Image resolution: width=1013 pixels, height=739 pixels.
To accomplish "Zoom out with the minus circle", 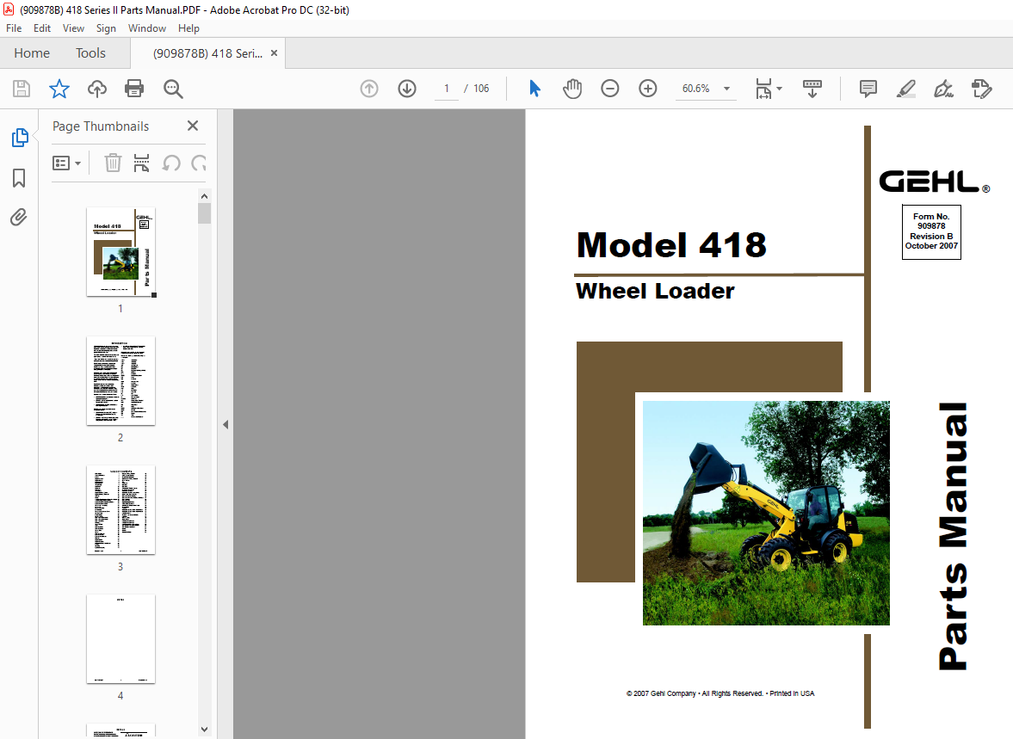I will pos(610,89).
